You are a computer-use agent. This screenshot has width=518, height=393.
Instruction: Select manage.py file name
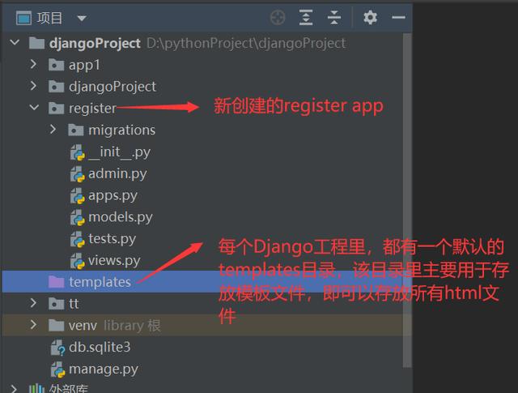(x=104, y=370)
